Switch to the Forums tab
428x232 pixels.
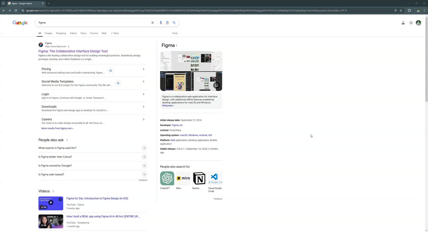[94, 33]
